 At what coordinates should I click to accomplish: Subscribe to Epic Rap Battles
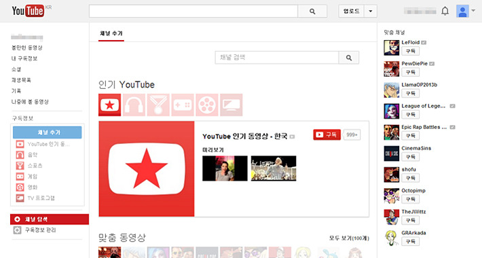pos(410,136)
